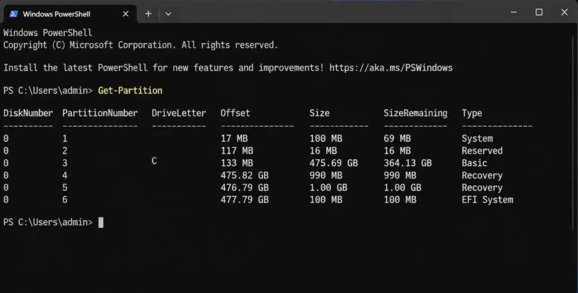The height and width of the screenshot is (293, 578).
Task: Click the DiskNumber column header
Action: click(x=28, y=113)
